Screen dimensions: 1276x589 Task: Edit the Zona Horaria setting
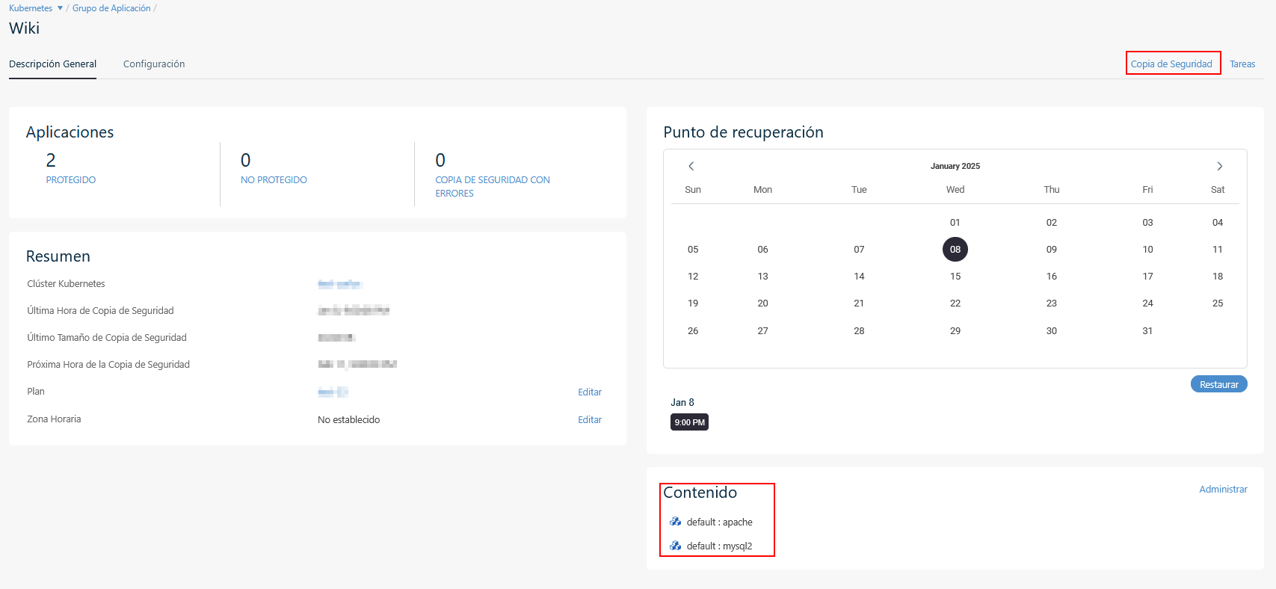(589, 420)
